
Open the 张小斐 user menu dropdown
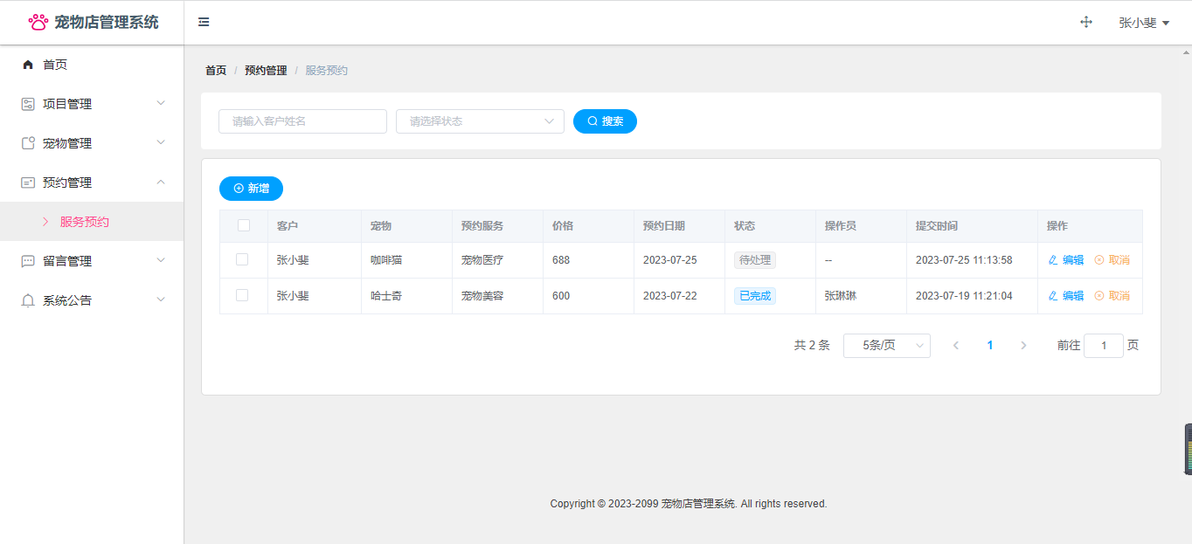click(1143, 23)
